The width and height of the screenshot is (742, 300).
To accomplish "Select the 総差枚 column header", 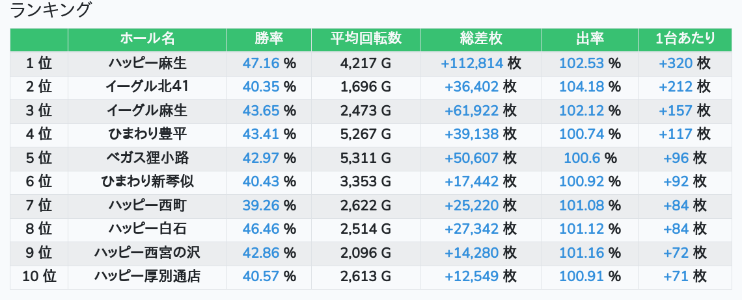I will coord(480,39).
